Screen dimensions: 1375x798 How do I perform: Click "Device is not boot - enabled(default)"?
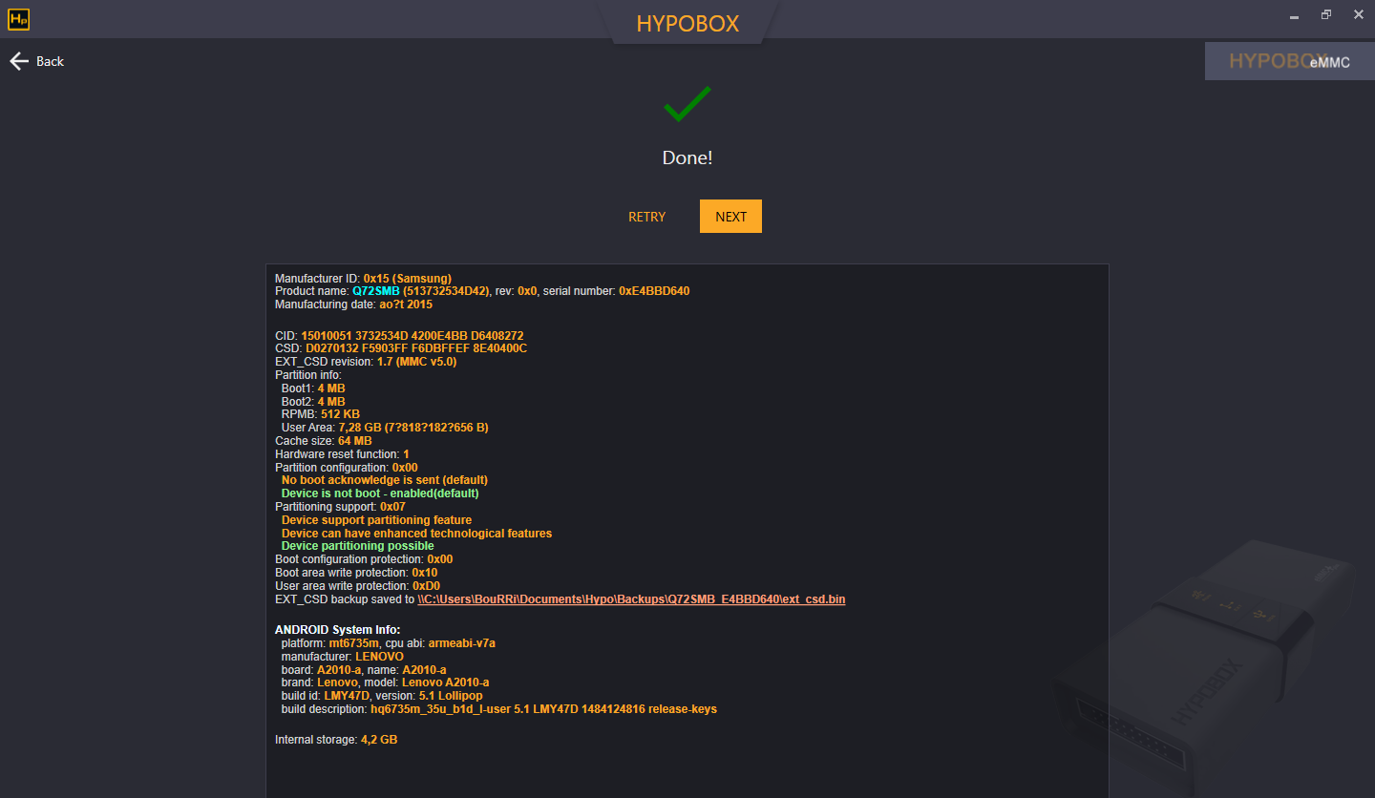380,493
